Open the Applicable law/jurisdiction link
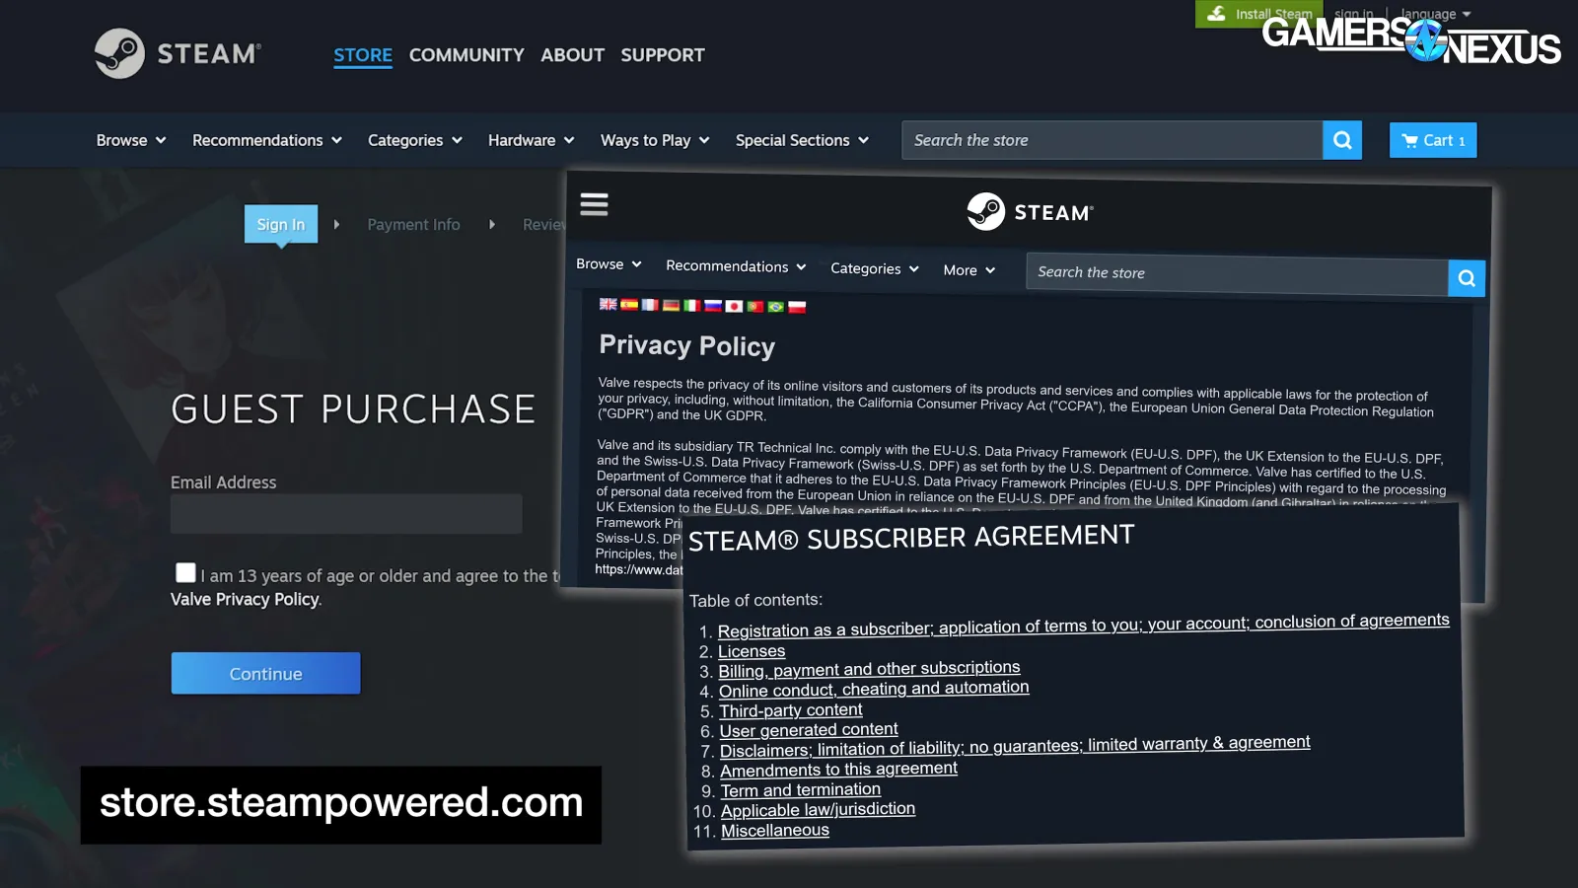 818,810
